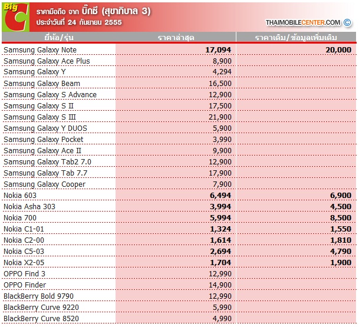
Task: Select the 8,900 price of Ace Plus
Action: (222, 61)
